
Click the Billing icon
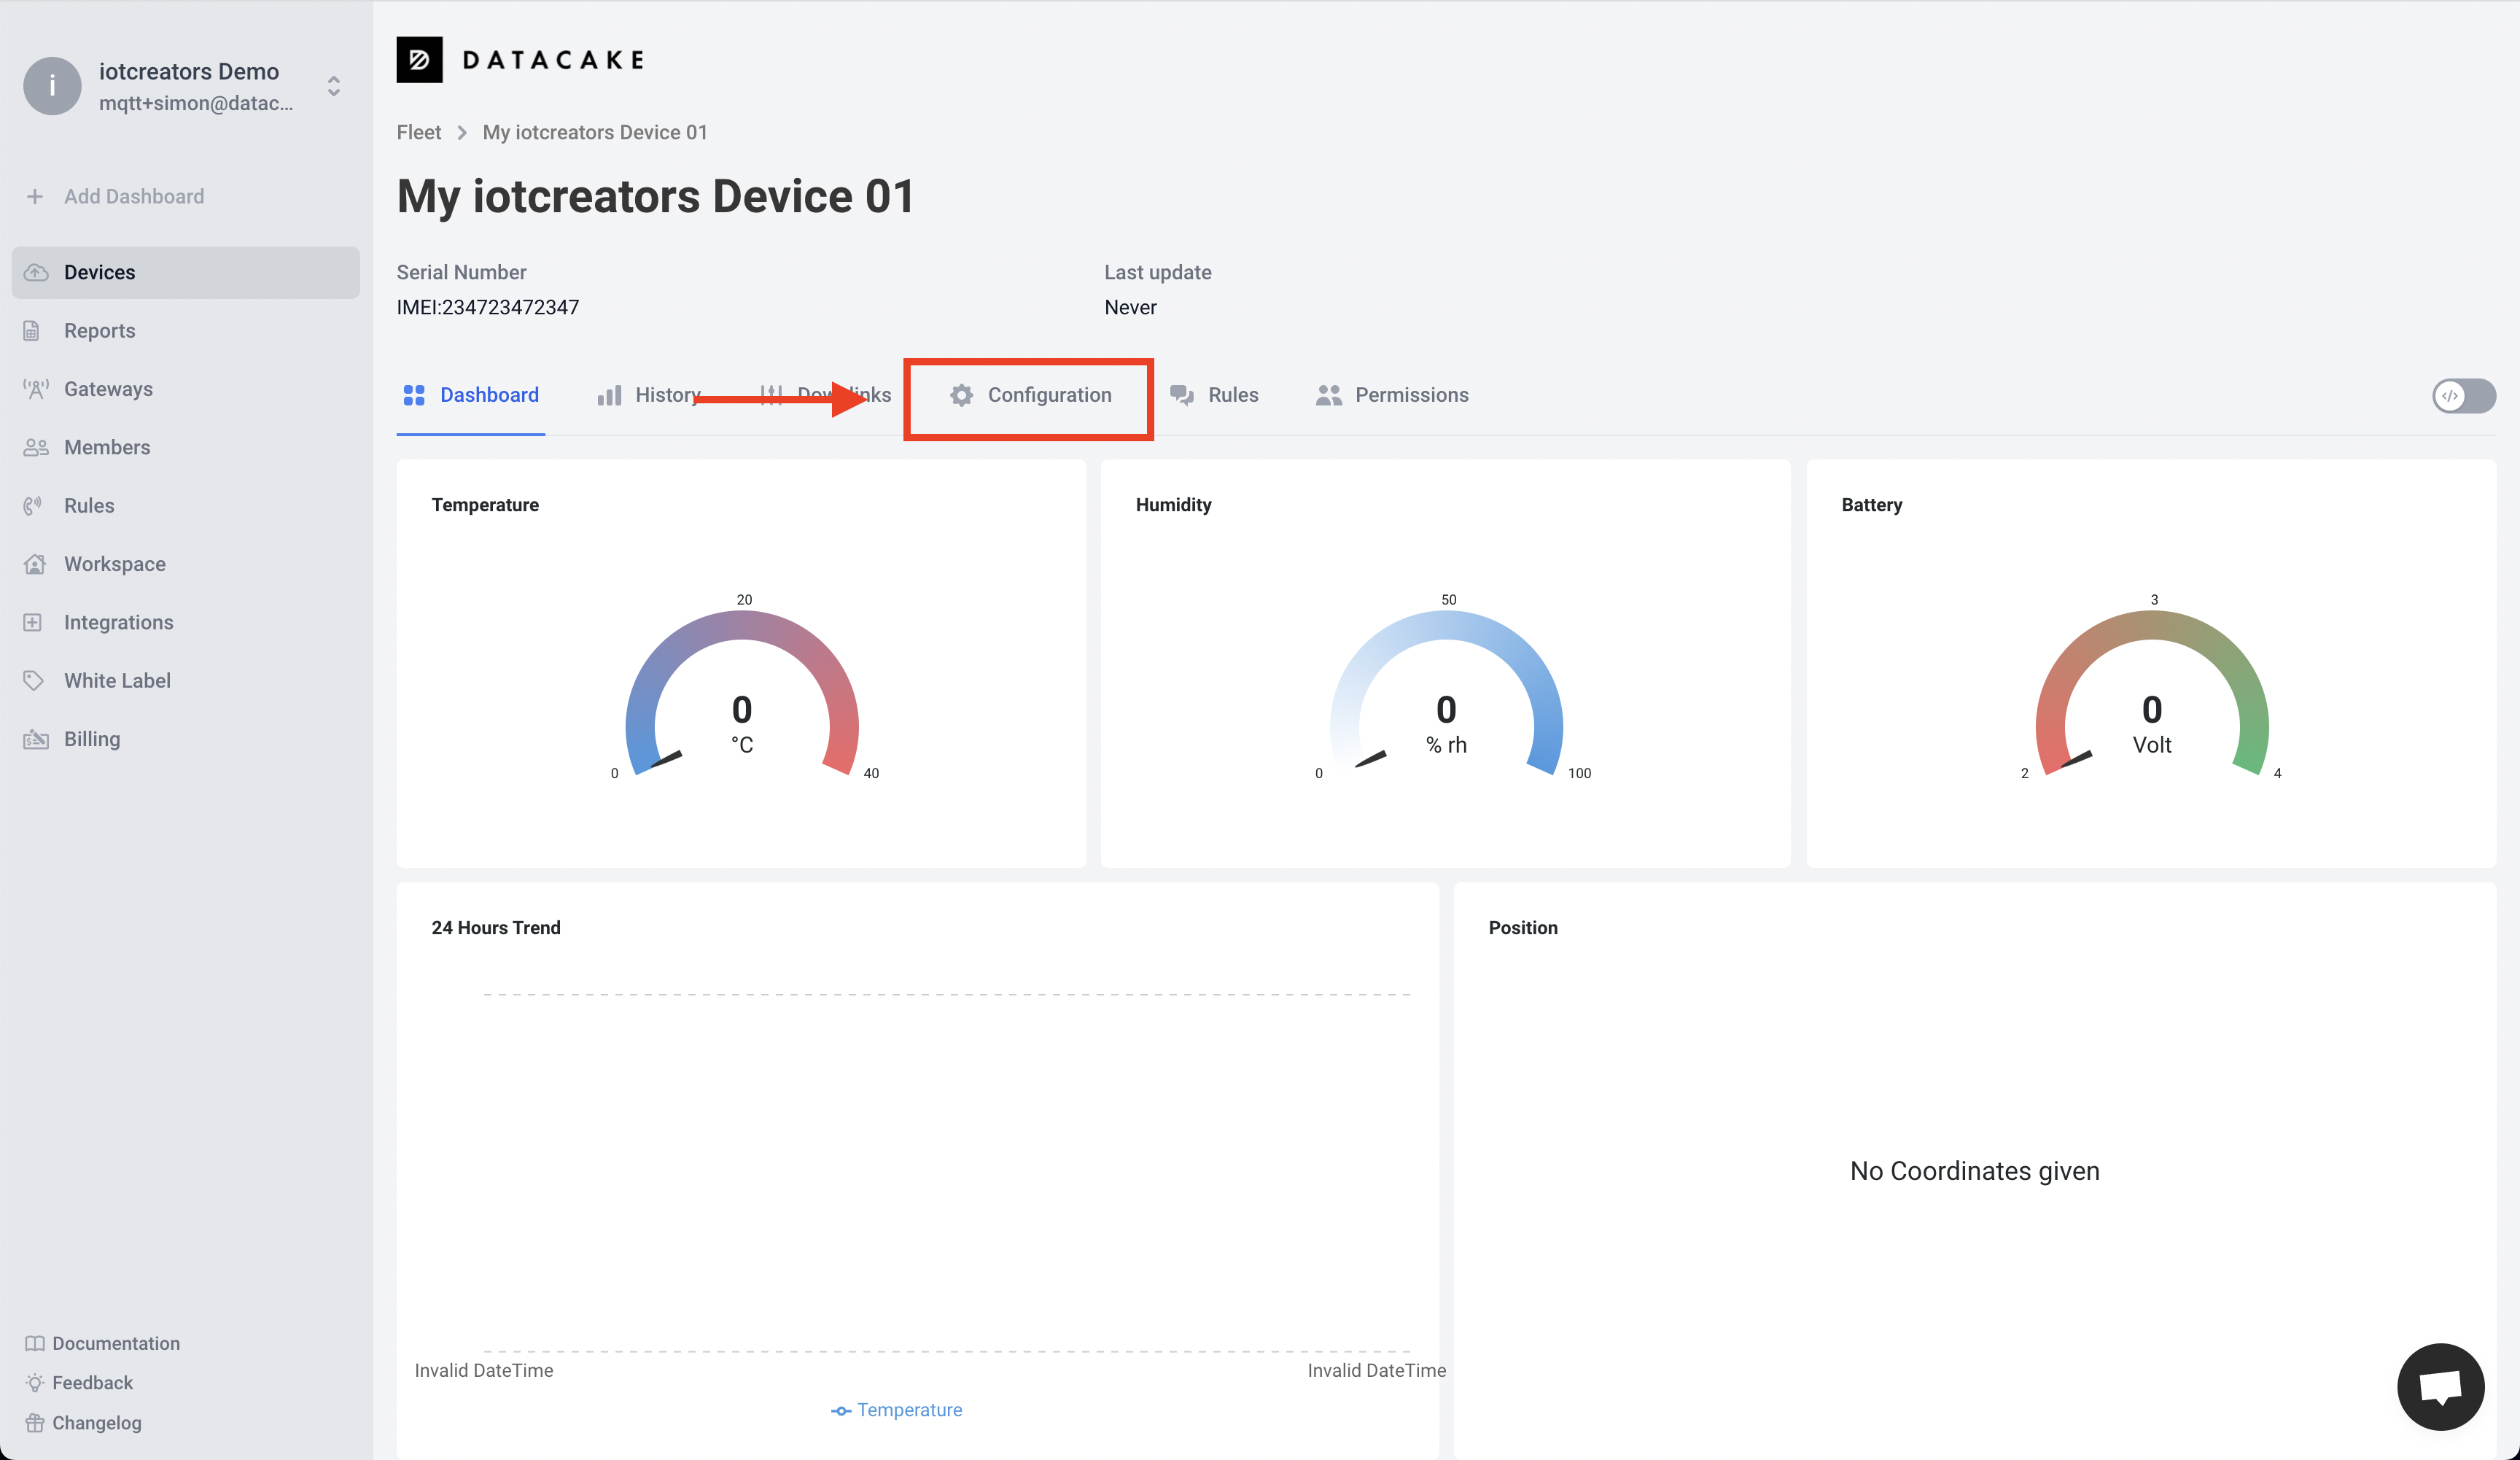point(36,739)
